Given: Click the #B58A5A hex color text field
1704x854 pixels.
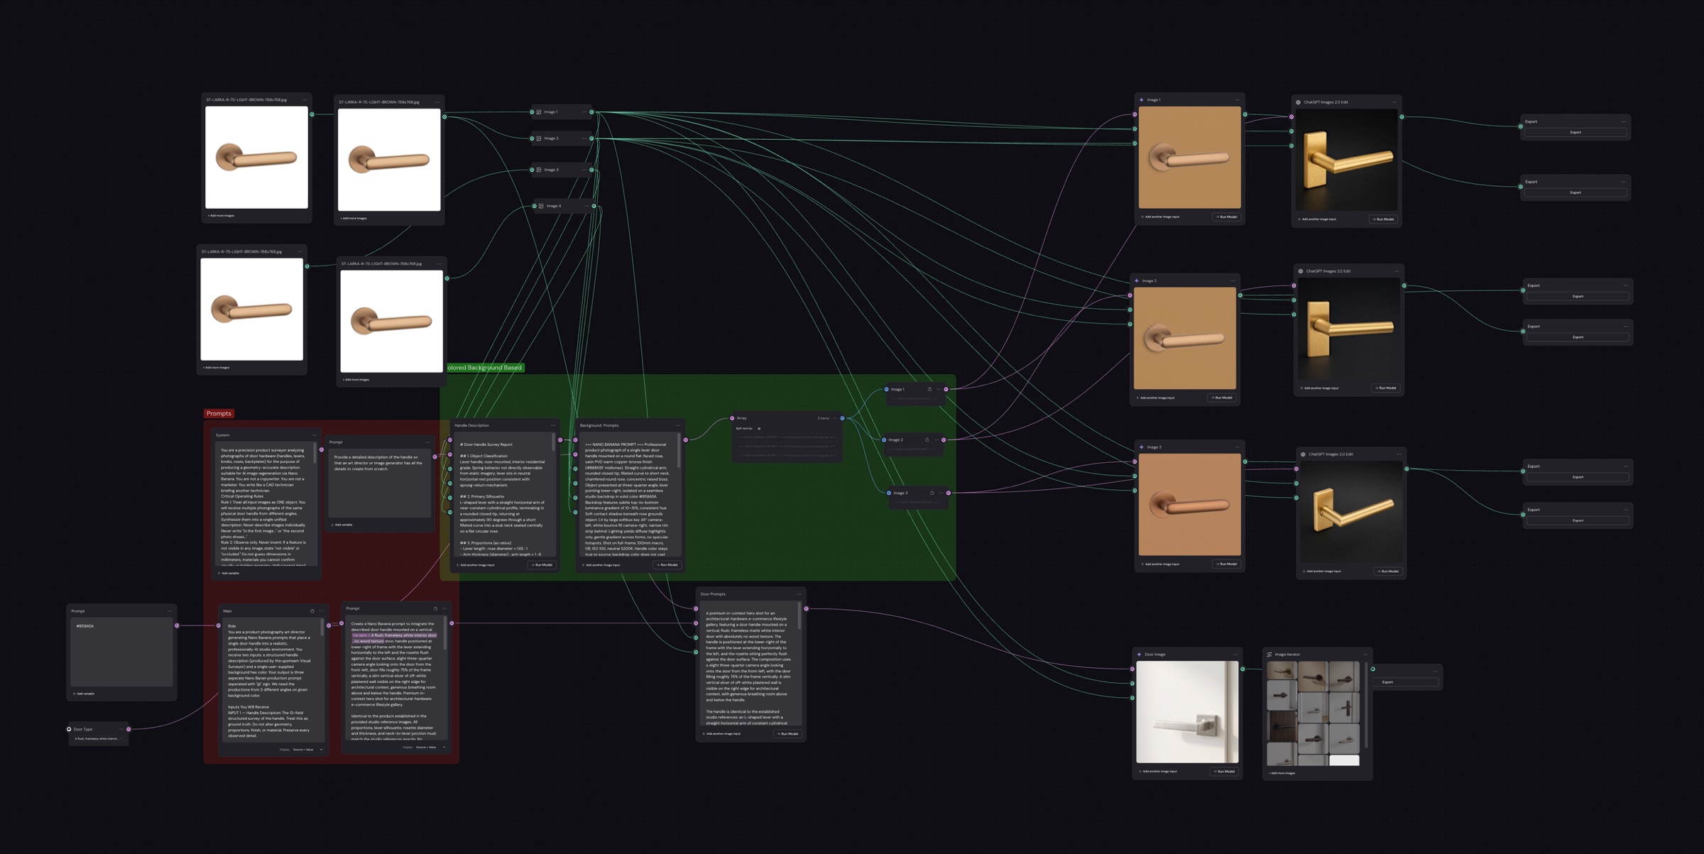Looking at the screenshot, I should pos(121,652).
